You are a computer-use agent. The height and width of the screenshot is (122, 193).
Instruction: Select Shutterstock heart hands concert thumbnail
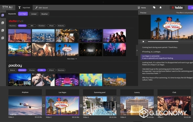point(43,49)
